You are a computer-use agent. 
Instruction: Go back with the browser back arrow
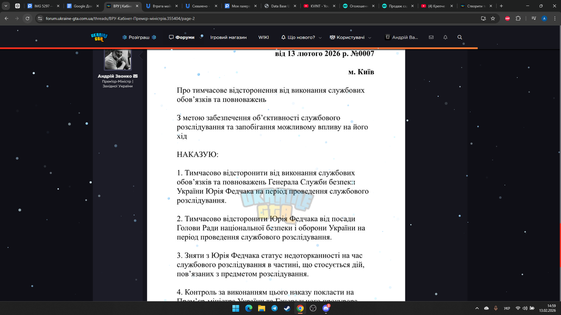[7, 18]
